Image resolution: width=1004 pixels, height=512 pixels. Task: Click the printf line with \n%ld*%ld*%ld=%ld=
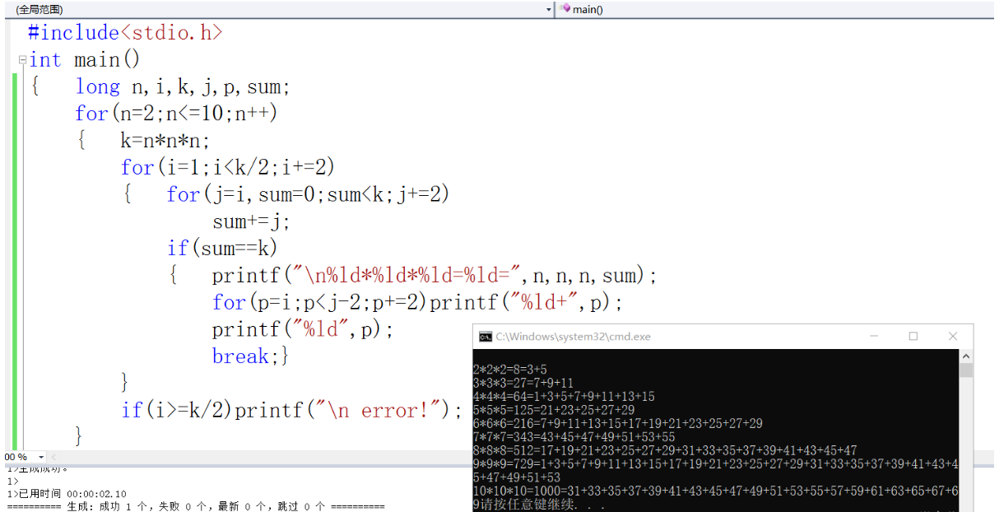(x=435, y=275)
